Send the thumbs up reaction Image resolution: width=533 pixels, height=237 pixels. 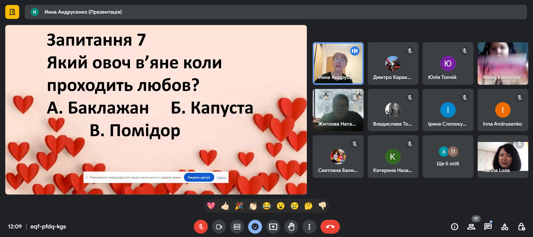coord(225,206)
